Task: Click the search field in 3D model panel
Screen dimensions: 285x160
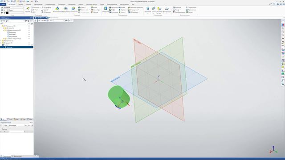Action: 16,21
